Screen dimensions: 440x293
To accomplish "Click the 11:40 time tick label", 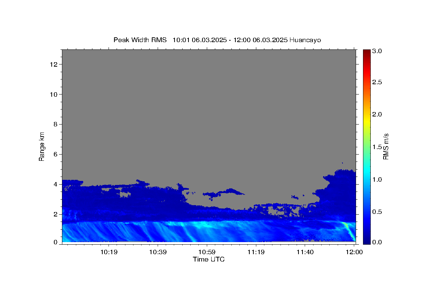I will pyautogui.click(x=305, y=252).
